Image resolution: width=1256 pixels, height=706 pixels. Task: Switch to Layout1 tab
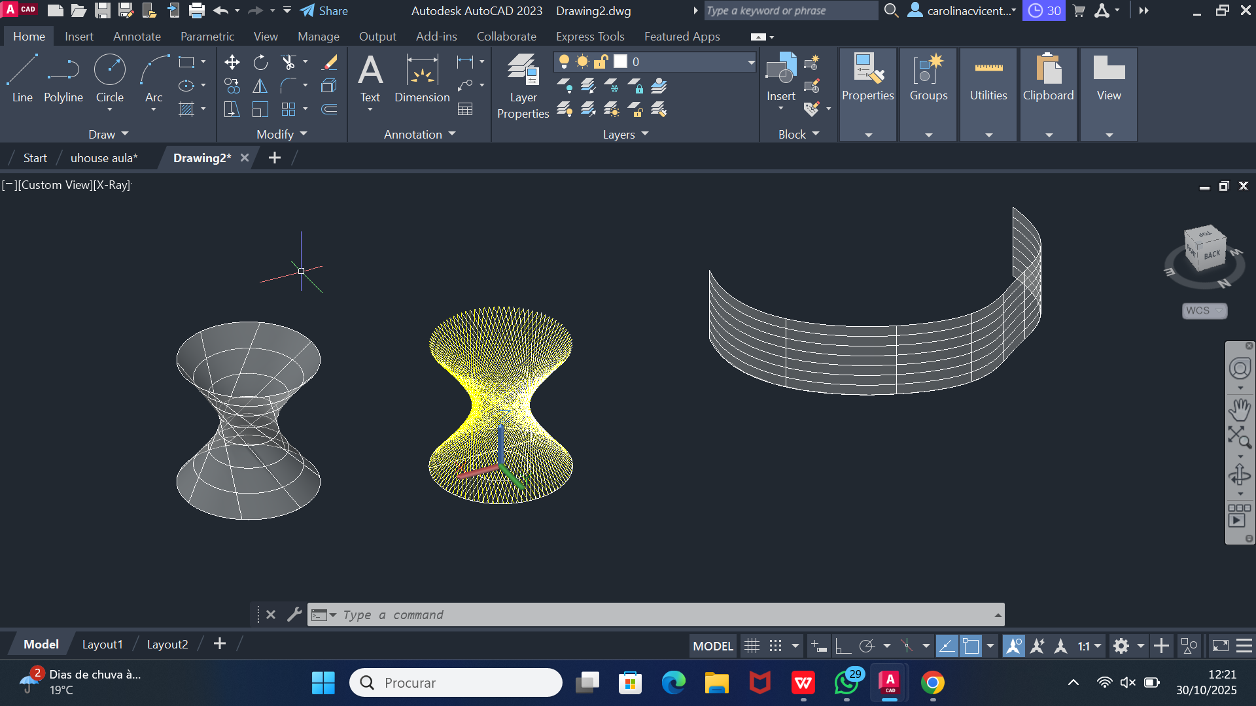point(102,645)
